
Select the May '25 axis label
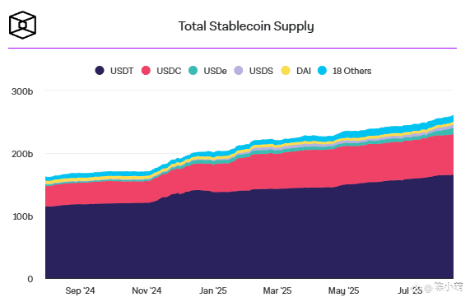[x=343, y=290]
